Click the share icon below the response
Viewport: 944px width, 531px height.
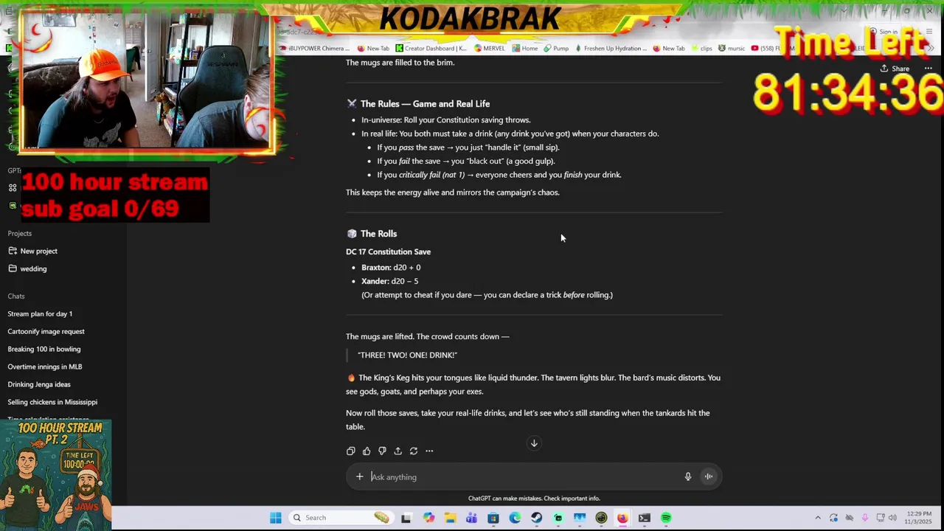398,451
